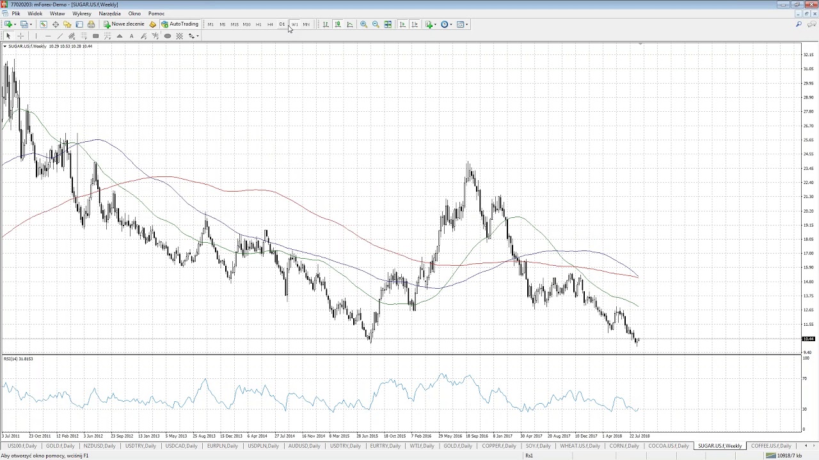Draw a vertical line tool
This screenshot has width=819, height=460.
[x=36, y=36]
